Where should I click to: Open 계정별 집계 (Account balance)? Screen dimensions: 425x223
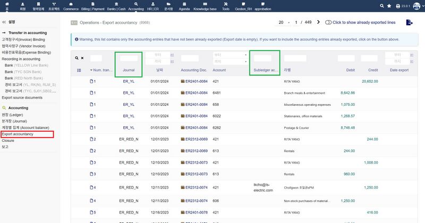coord(25,127)
